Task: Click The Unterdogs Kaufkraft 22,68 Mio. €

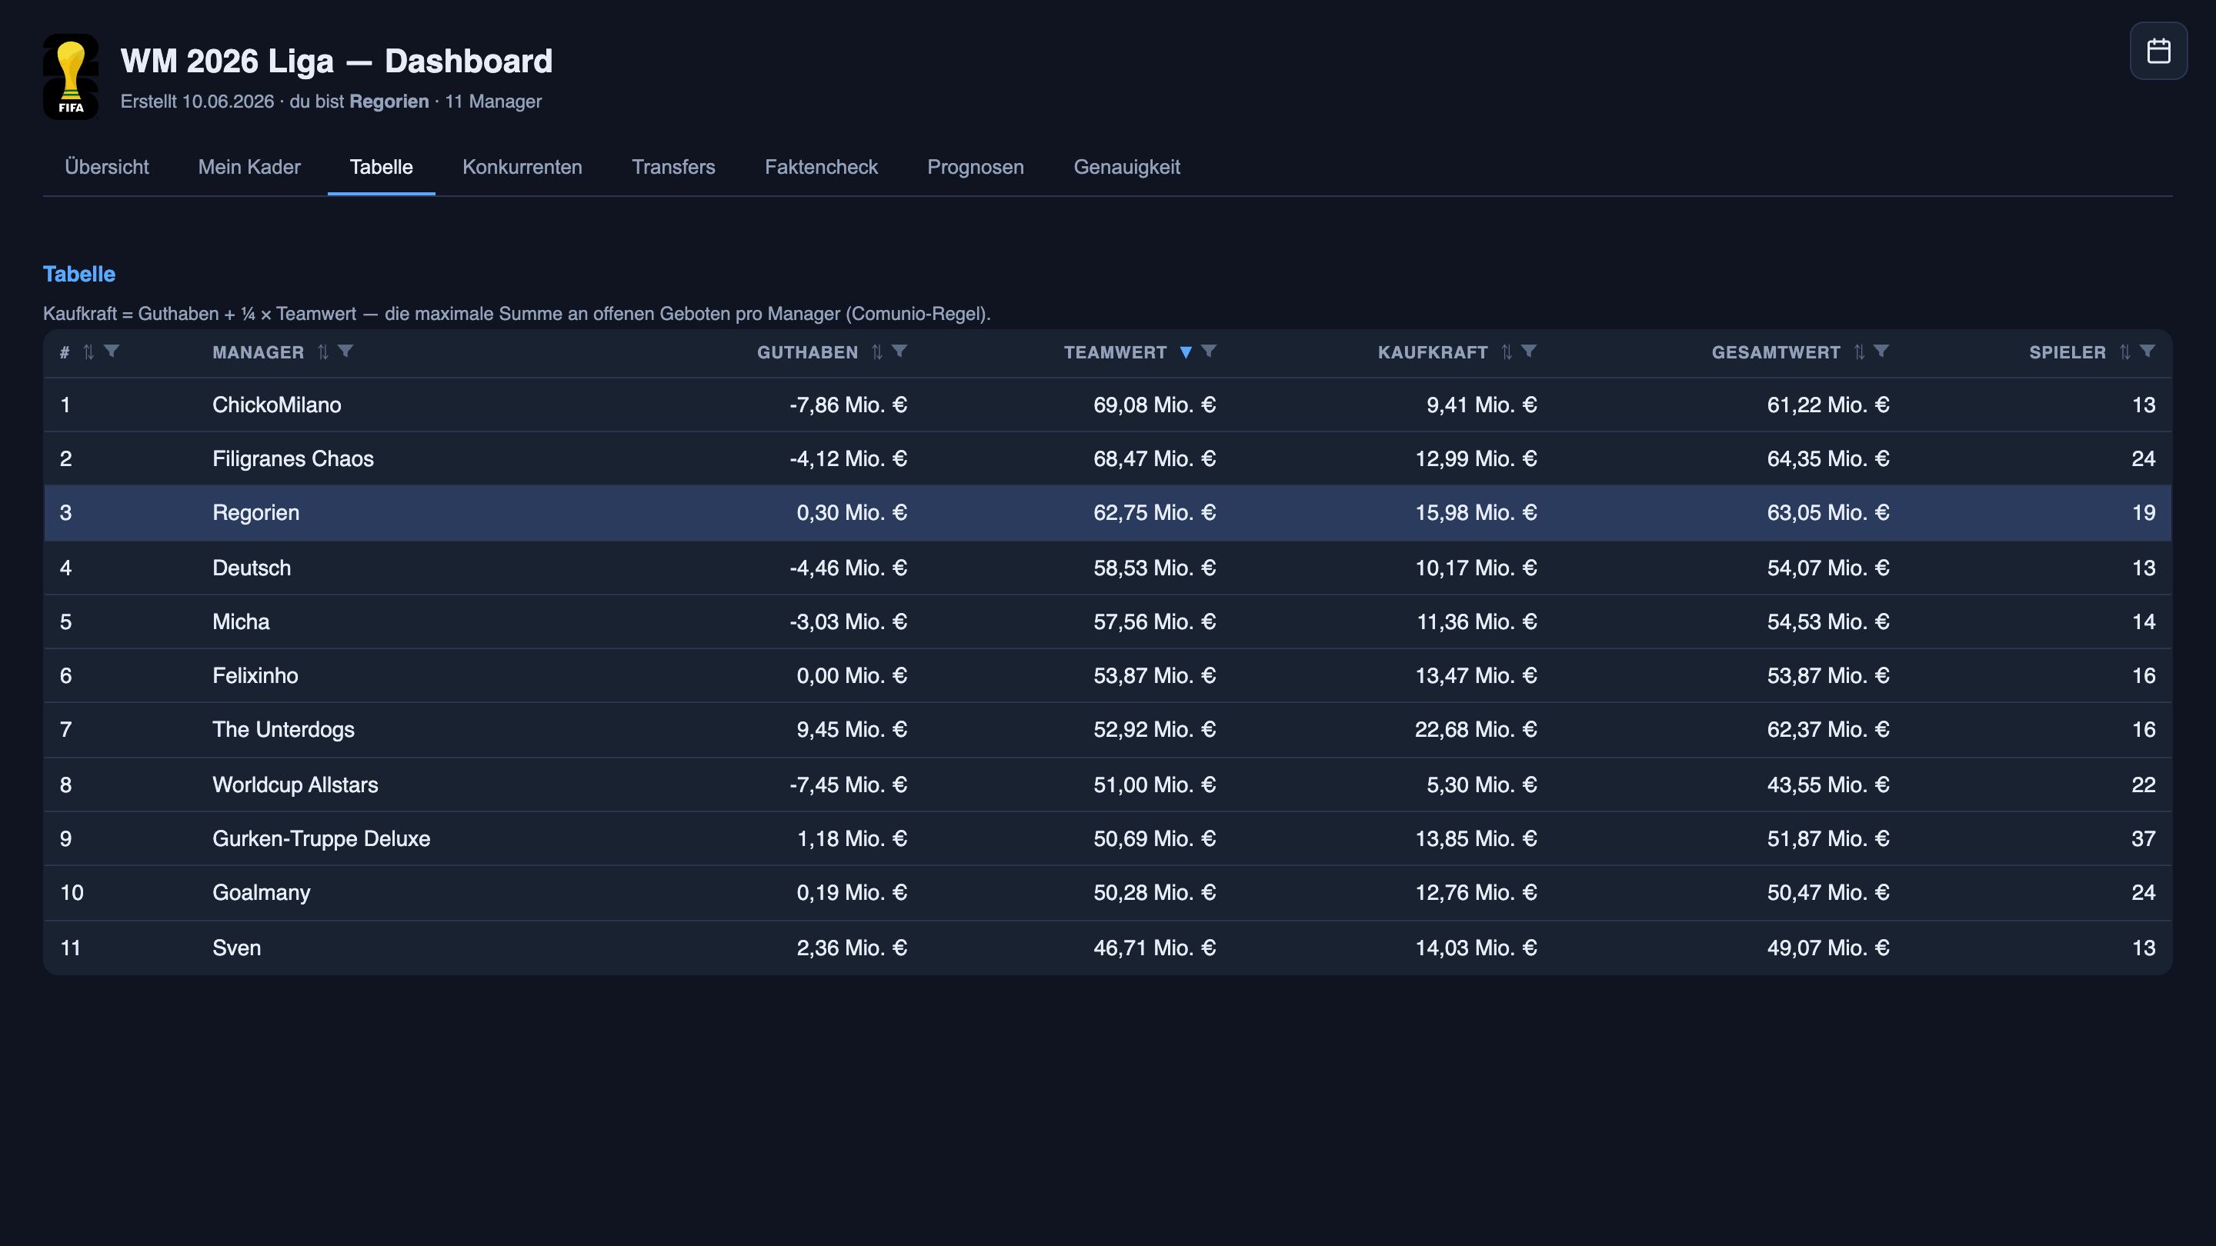Action: pos(1475,730)
